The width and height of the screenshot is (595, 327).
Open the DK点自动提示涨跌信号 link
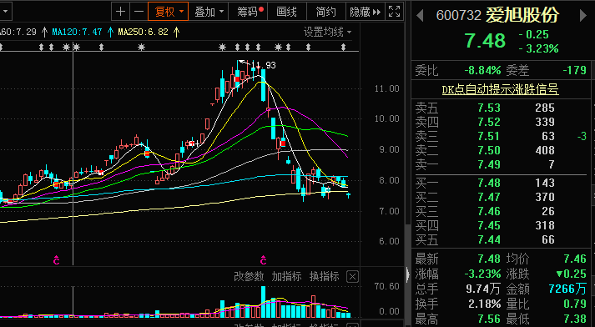coord(500,89)
